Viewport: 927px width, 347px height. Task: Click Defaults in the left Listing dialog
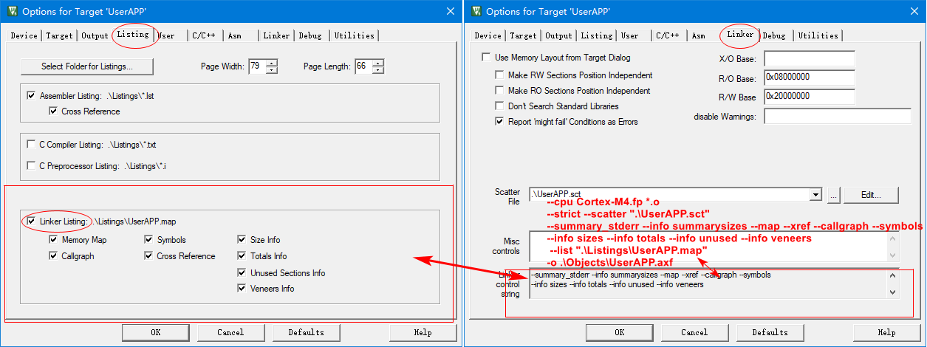click(307, 332)
